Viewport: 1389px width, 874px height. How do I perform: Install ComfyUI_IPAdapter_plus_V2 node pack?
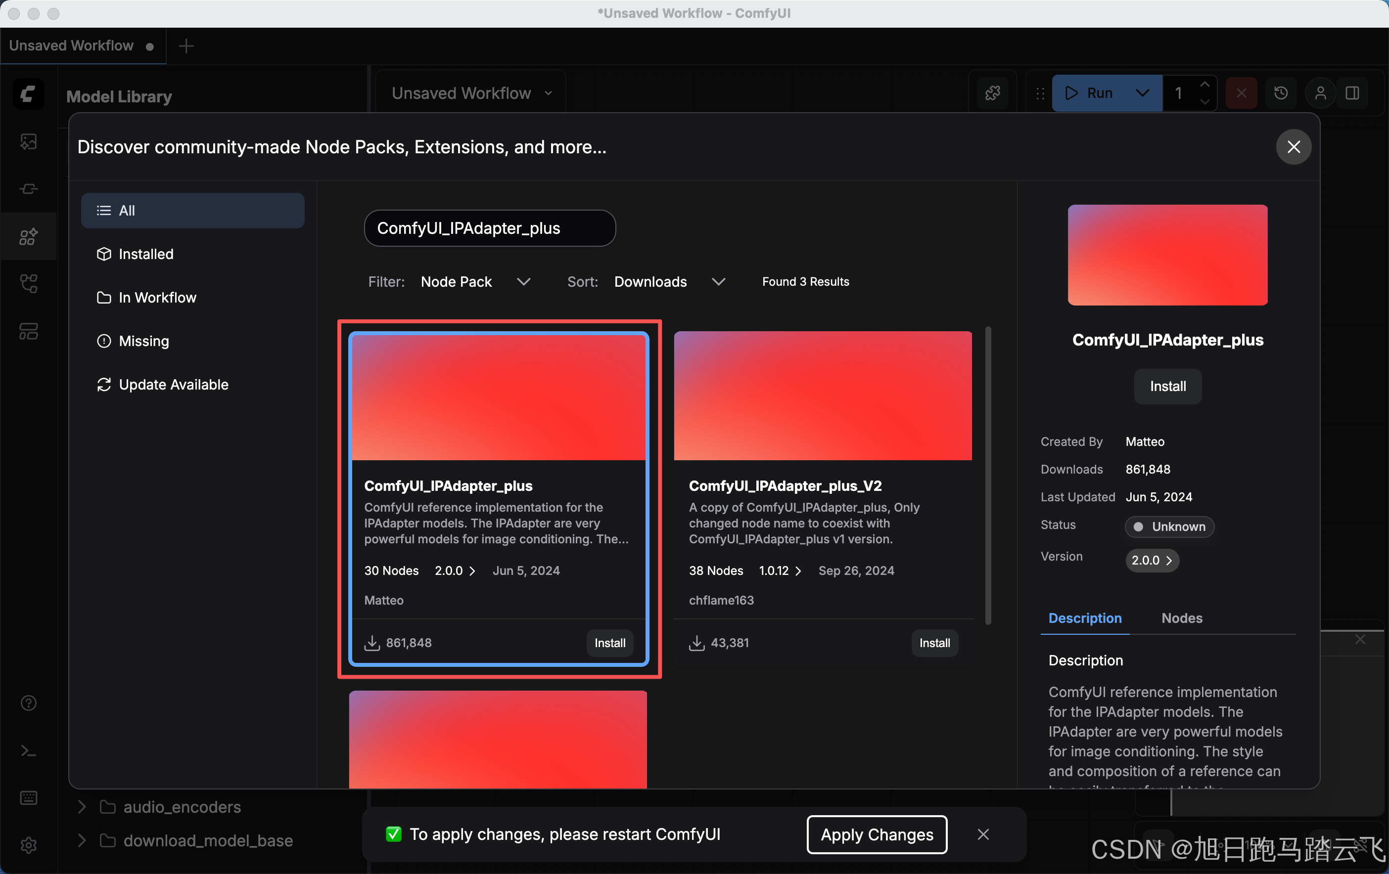934,643
